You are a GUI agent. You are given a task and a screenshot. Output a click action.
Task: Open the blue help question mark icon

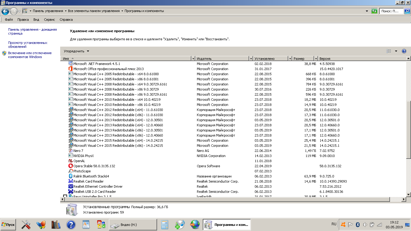click(404, 51)
